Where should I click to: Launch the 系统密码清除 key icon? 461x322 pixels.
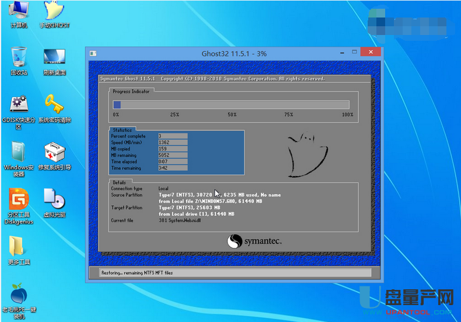pyautogui.click(x=54, y=106)
